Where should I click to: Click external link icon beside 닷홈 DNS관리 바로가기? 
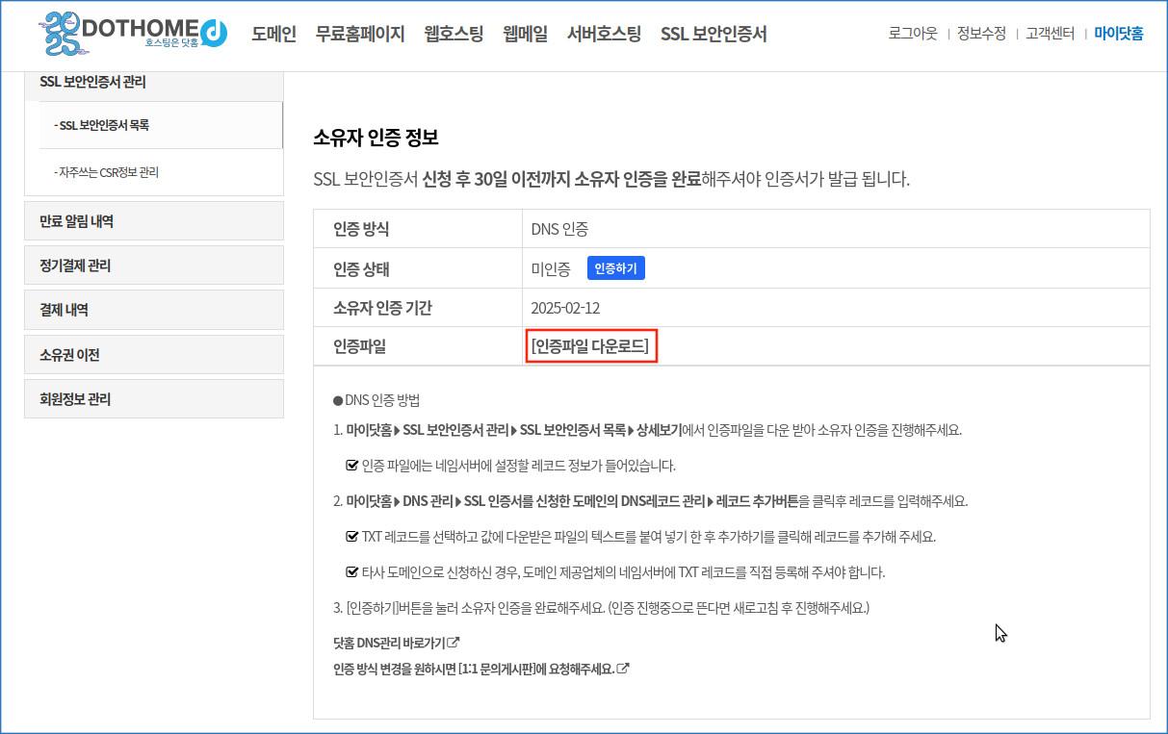[x=454, y=643]
